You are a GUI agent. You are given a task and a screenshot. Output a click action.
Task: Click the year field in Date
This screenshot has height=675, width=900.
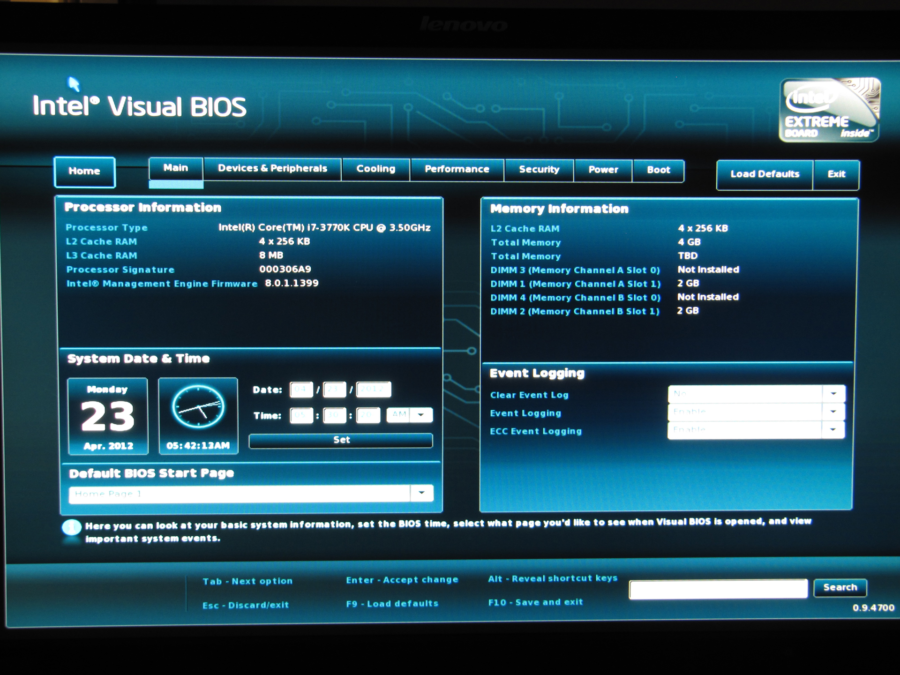[373, 390]
